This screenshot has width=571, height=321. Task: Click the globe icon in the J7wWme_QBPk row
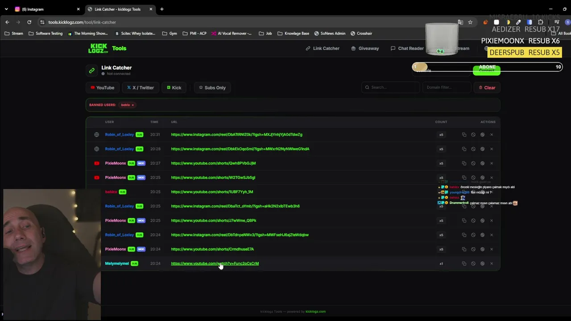coord(482,221)
